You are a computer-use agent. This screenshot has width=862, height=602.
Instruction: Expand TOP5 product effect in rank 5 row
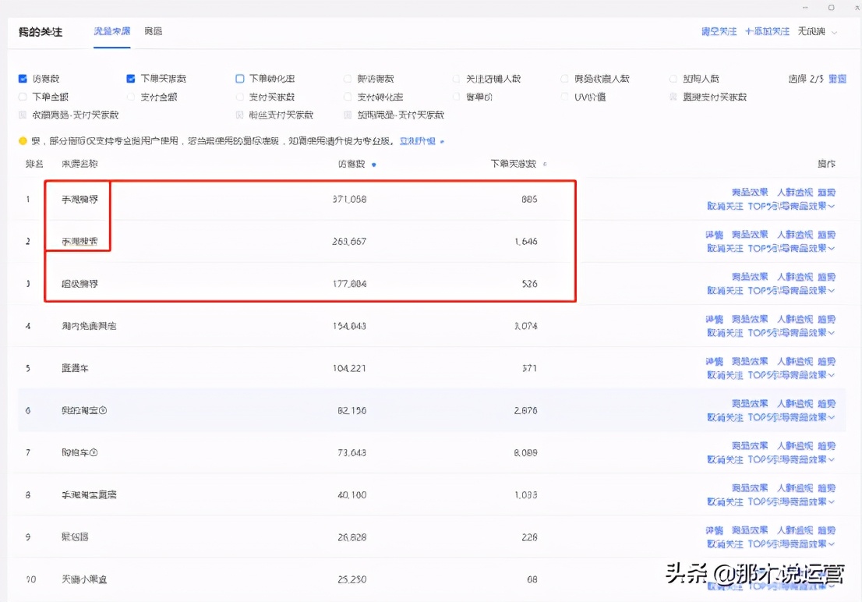pos(791,375)
